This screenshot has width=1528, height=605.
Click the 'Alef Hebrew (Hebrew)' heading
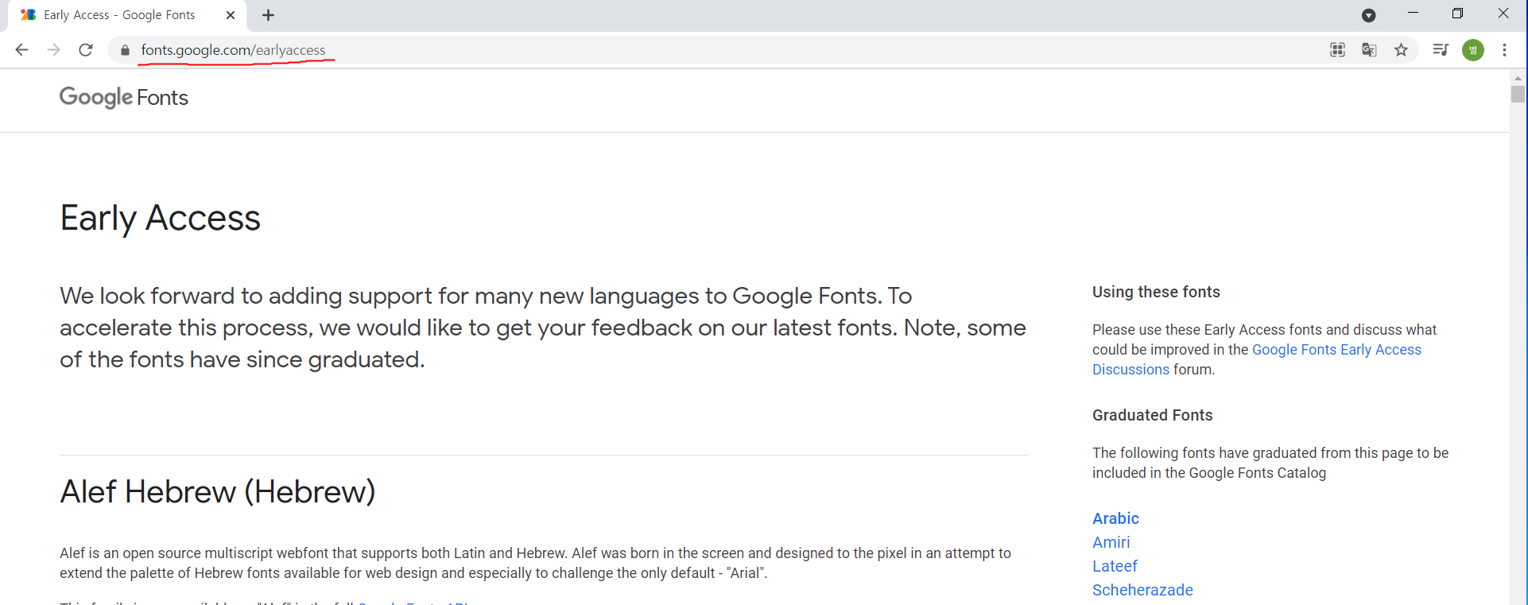[218, 491]
